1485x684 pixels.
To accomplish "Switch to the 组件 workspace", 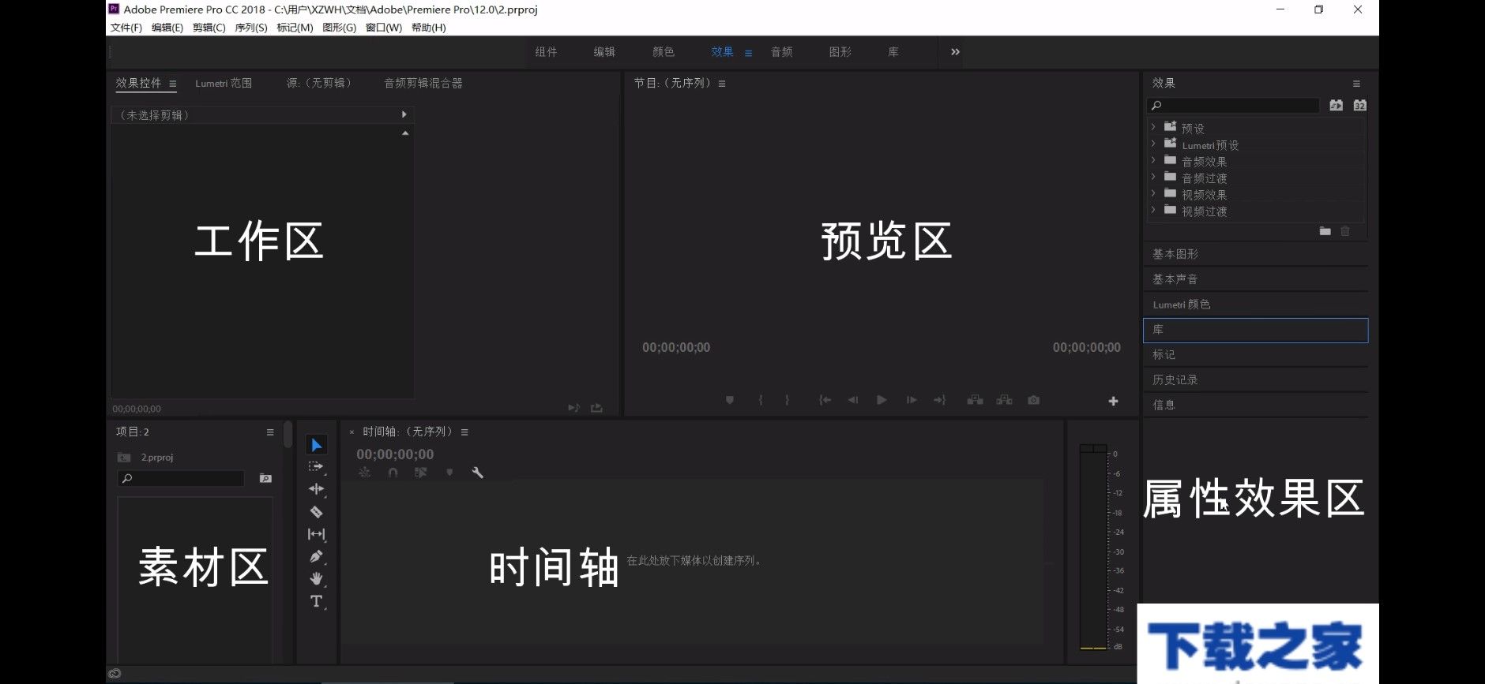I will click(x=546, y=52).
